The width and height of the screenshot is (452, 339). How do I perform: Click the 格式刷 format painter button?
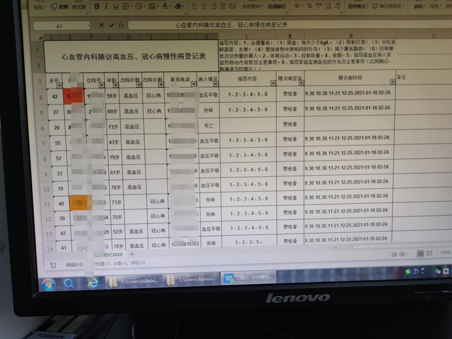[x=79, y=7]
